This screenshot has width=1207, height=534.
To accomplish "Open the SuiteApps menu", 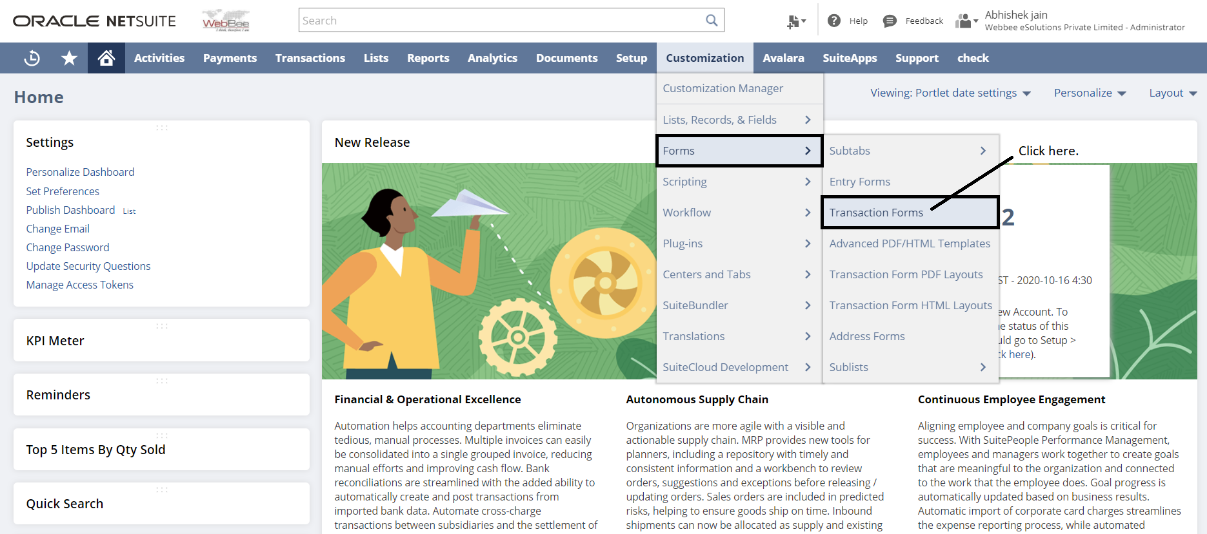I will tap(850, 58).
